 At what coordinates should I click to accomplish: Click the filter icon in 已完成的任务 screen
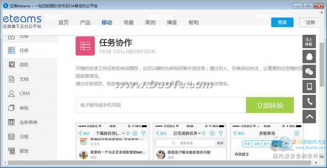tap(221, 133)
